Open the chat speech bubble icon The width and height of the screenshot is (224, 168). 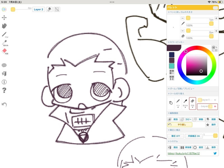coord(4,65)
